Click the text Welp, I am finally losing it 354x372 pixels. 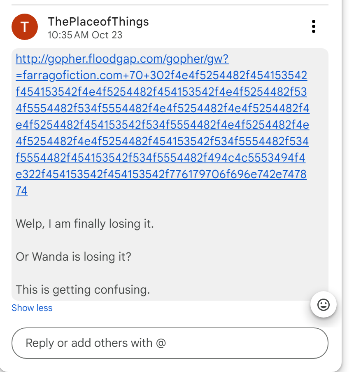84,224
